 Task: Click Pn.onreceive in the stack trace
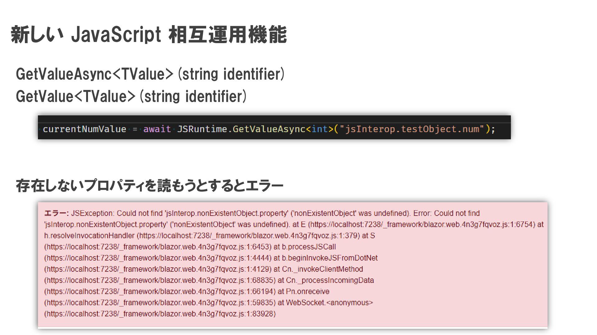[x=308, y=292]
